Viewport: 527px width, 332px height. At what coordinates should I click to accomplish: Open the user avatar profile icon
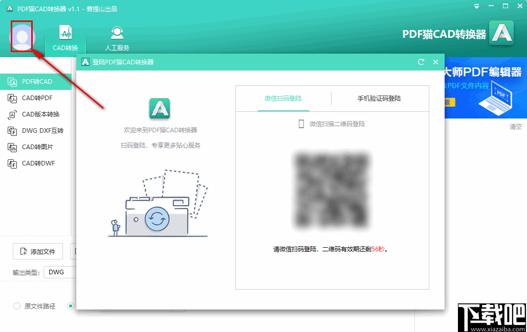coord(21,36)
